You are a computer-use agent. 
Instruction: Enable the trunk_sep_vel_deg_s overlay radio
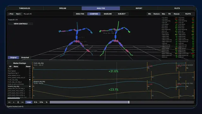click(30, 82)
